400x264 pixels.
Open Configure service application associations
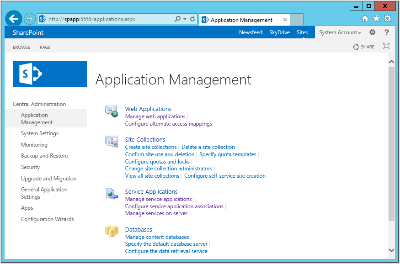(x=174, y=206)
